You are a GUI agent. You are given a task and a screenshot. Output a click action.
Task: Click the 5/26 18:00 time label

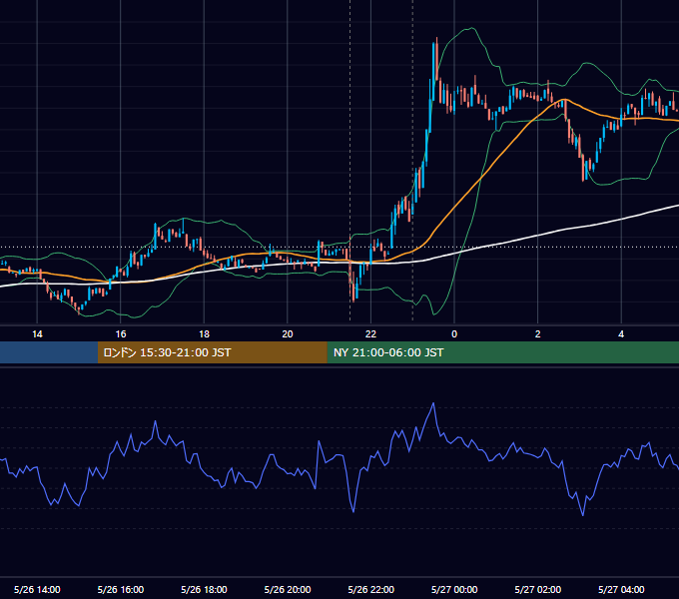click(204, 589)
